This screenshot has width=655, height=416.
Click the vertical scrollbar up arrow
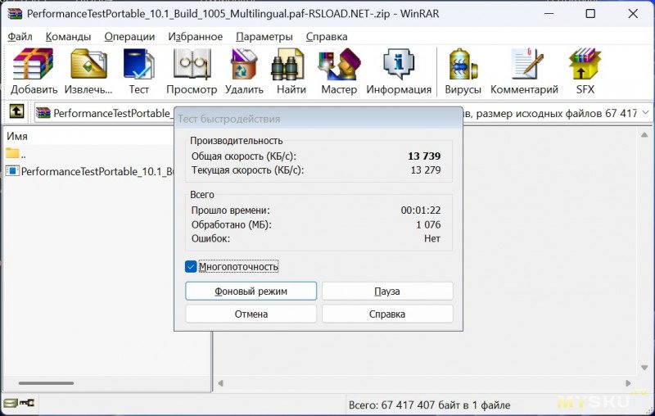(x=644, y=135)
